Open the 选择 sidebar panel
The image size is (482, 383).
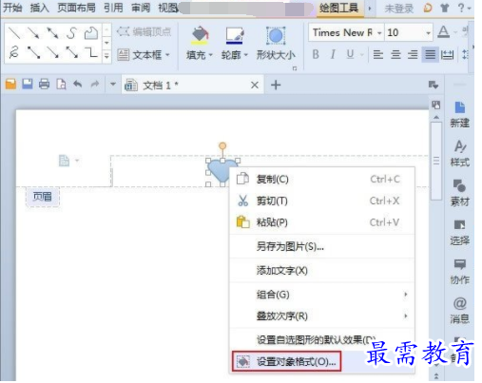(460, 232)
